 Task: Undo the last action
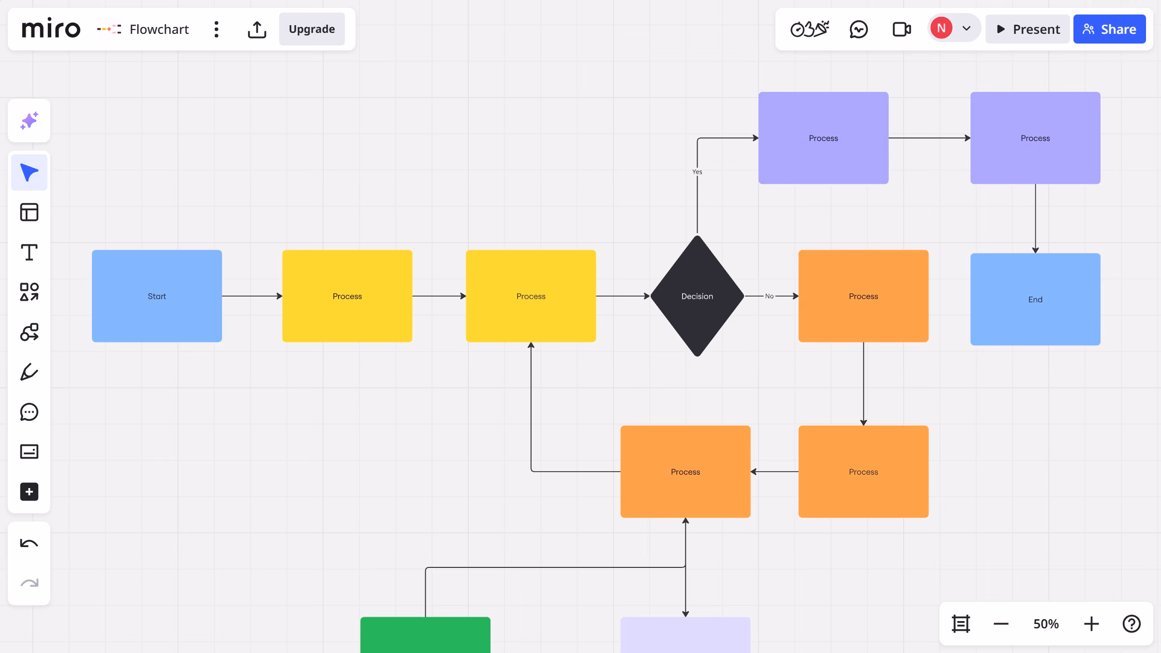pos(29,543)
